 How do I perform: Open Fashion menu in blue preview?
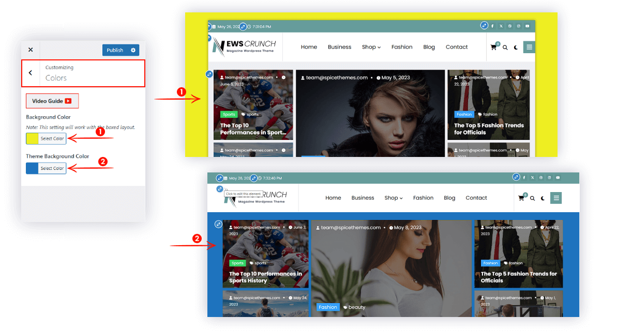pyautogui.click(x=424, y=198)
